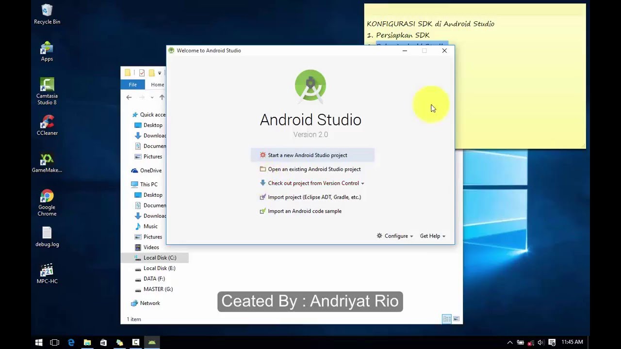Switch to Home tab in File Explorer

[x=157, y=84]
